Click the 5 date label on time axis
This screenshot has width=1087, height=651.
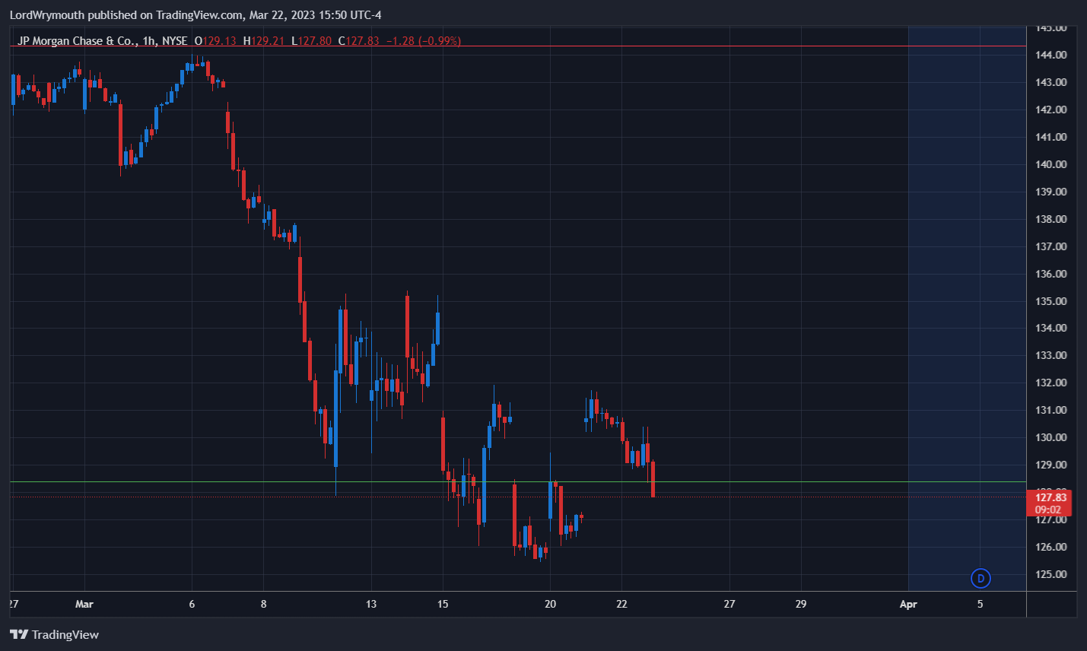click(980, 604)
